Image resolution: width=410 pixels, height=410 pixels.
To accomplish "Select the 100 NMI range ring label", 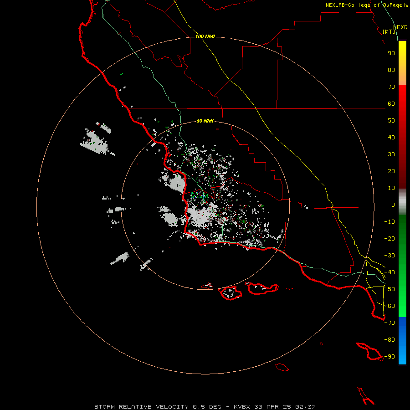I will point(205,36).
